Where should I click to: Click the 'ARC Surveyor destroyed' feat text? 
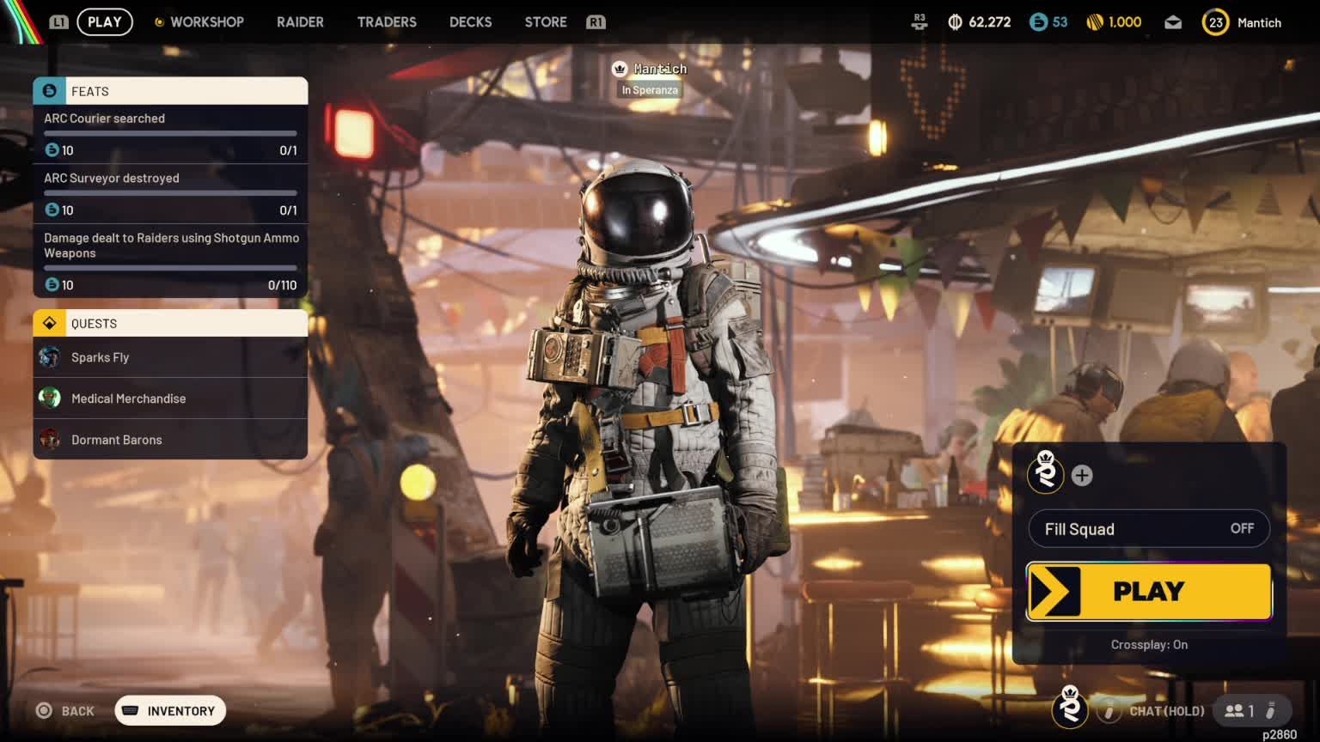(112, 179)
